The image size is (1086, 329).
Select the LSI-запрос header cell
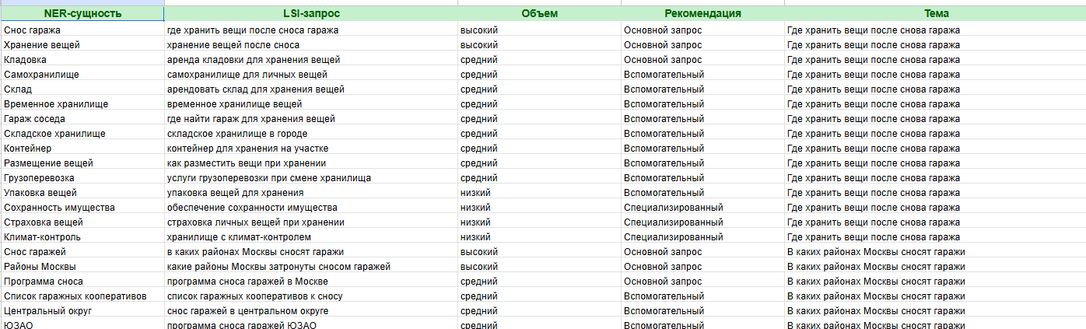pos(311,14)
